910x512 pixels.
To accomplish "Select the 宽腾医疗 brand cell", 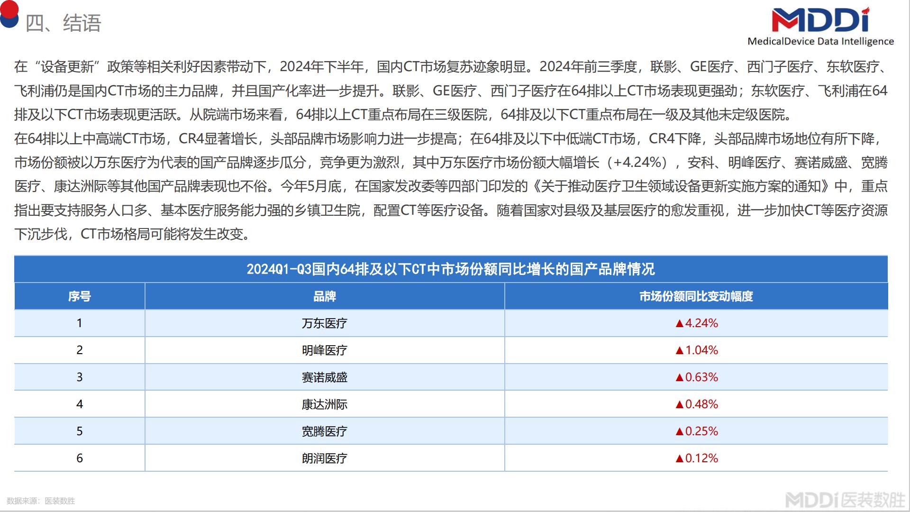I will click(325, 431).
